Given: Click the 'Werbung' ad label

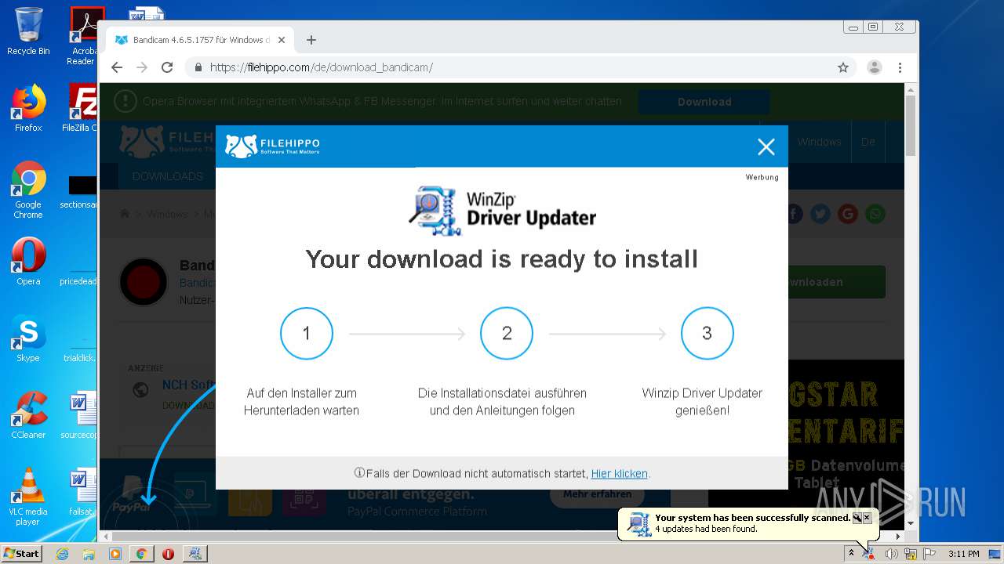Looking at the screenshot, I should point(762,178).
